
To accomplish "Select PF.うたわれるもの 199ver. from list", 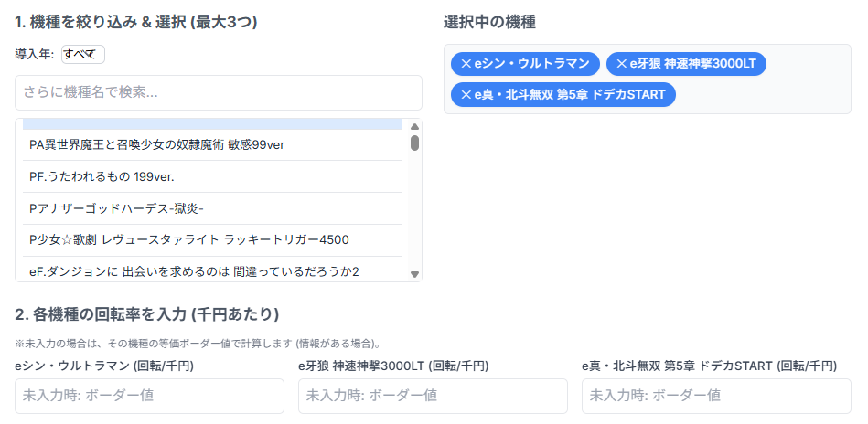I will (x=212, y=177).
